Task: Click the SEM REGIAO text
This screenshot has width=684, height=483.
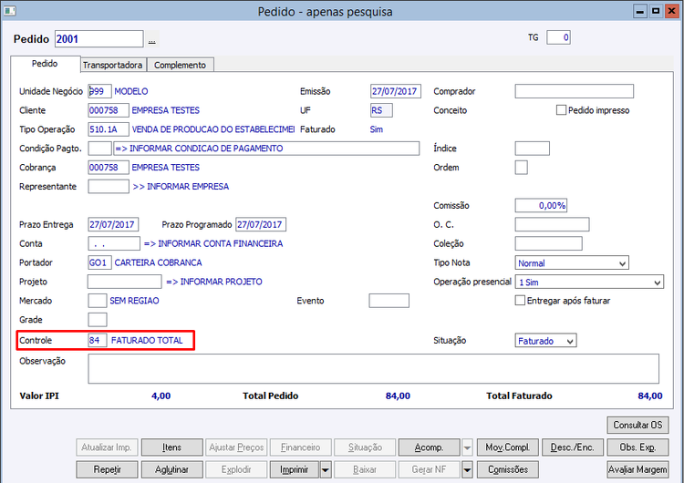Action: (134, 301)
